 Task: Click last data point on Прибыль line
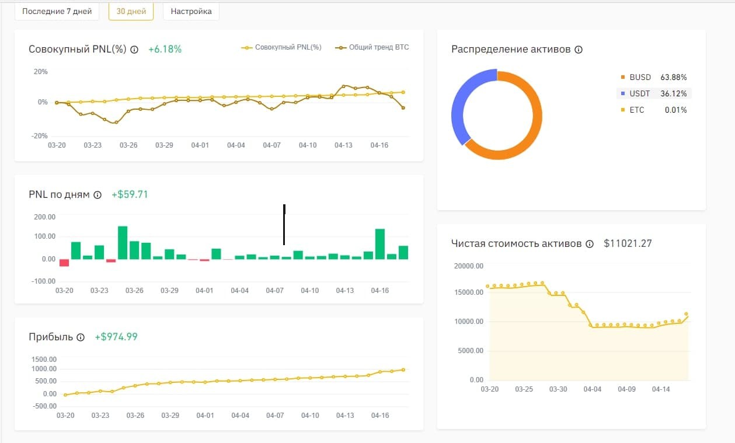(x=403, y=369)
